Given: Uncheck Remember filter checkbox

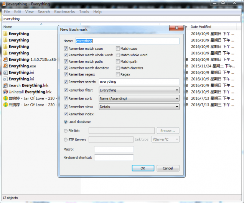Looking at the screenshot, I should (66, 90).
